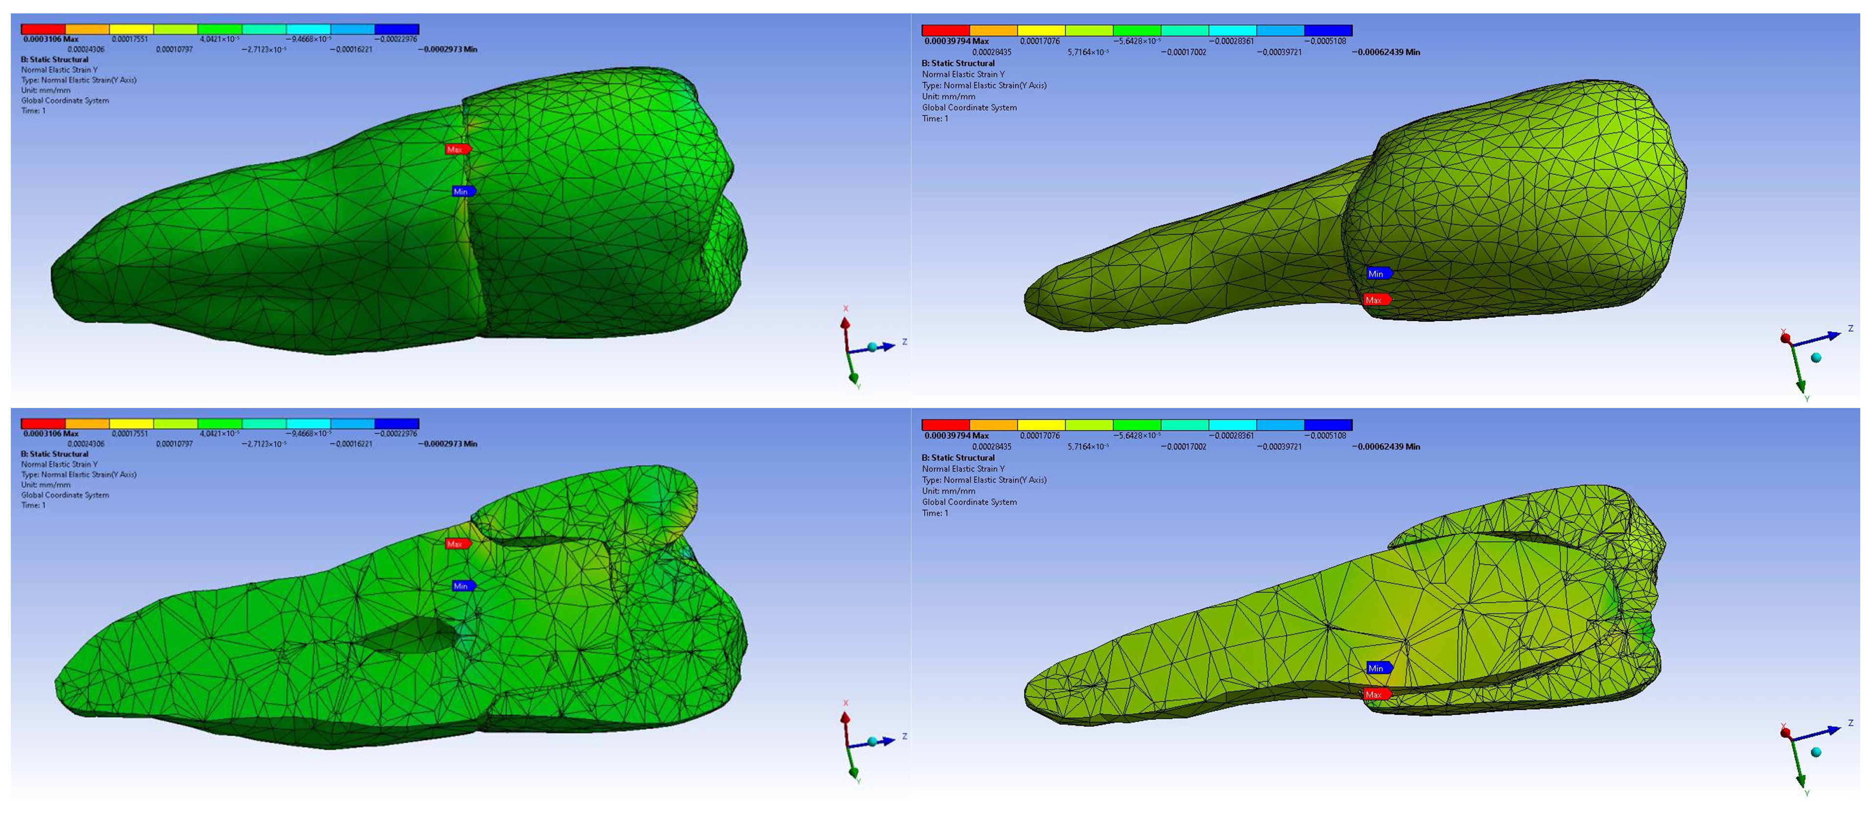Screen dimensions: 1872x816
Task: Click the red Max tag in top-left view
Action: coord(458,150)
